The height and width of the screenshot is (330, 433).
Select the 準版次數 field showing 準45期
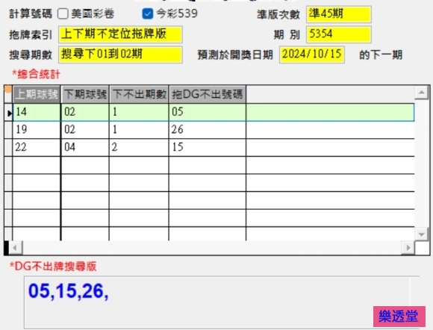338,14
